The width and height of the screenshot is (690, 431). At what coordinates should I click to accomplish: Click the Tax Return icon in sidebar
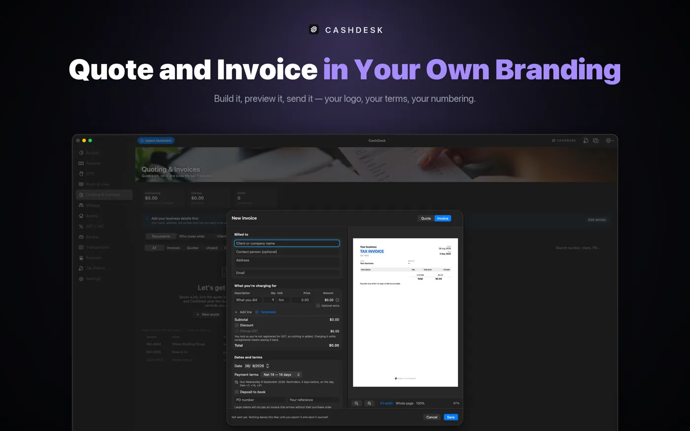(x=81, y=268)
